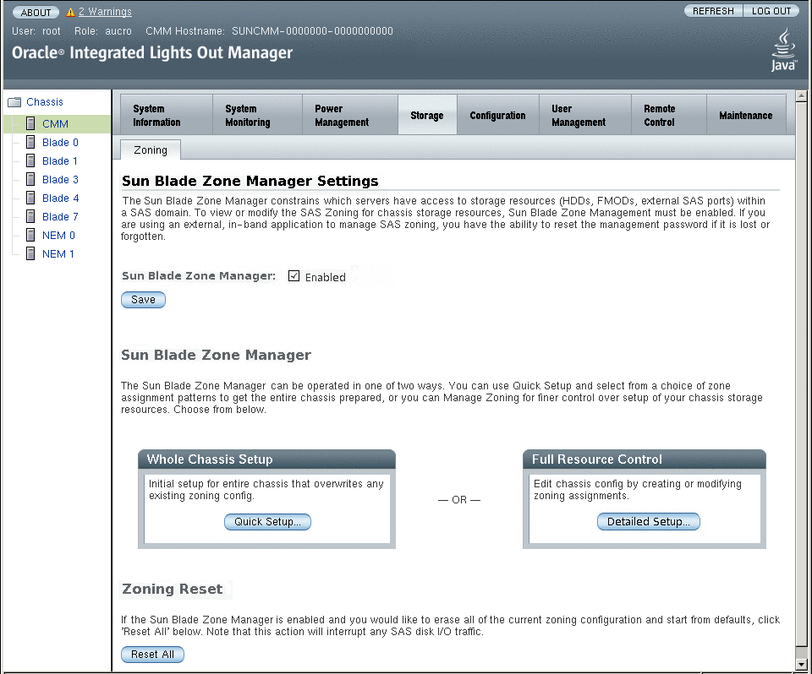Select the Zoning sub-tab
812x674 pixels.
pos(151,150)
